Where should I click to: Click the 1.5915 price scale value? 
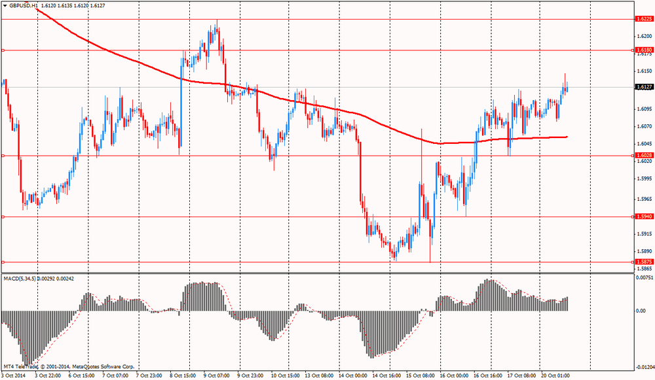coord(644,233)
